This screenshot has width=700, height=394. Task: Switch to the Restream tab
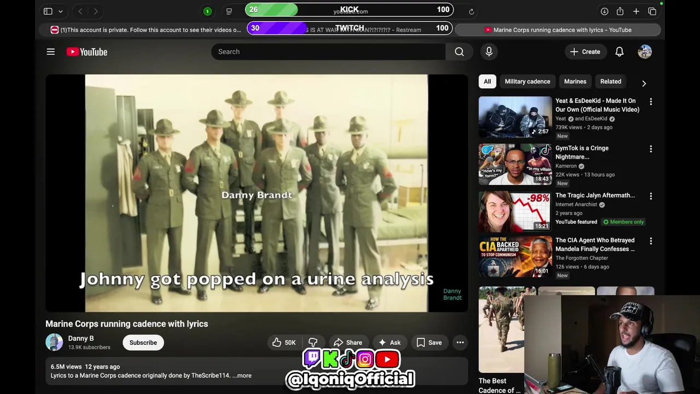[350, 30]
